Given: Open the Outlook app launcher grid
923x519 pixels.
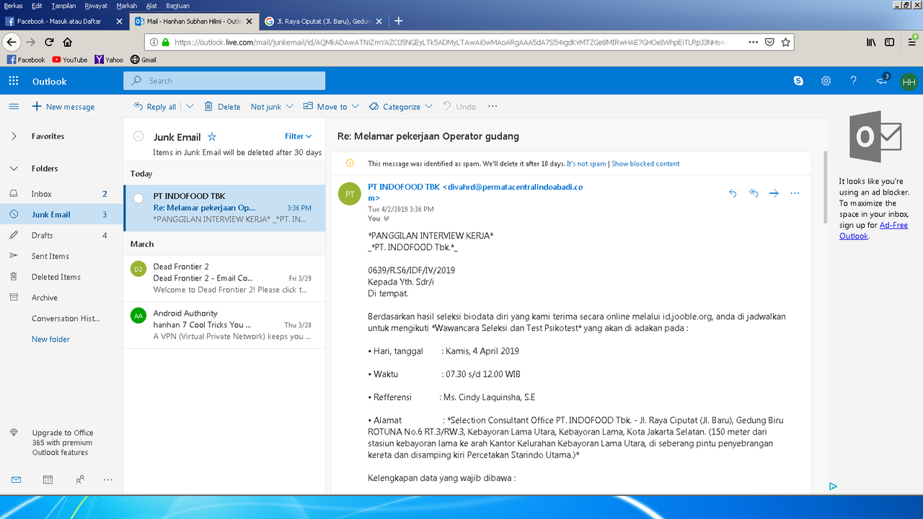Looking at the screenshot, I should click(x=14, y=81).
